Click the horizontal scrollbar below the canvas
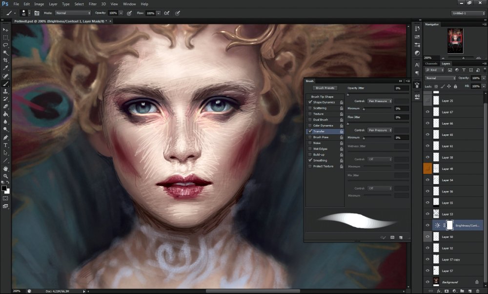488x294 pixels. pos(253,291)
